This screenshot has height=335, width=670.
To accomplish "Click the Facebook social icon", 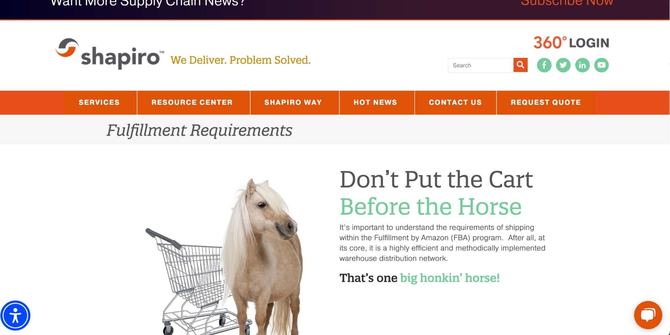I will [x=544, y=65].
